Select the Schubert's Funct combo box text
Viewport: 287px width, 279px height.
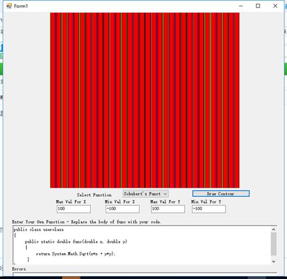point(142,194)
